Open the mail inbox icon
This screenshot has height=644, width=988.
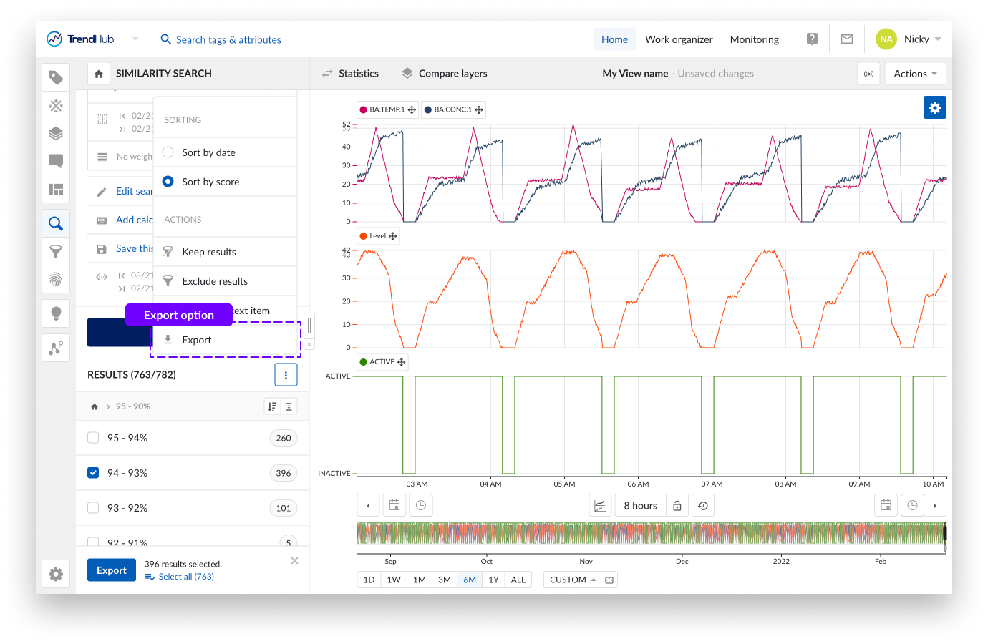click(x=846, y=39)
